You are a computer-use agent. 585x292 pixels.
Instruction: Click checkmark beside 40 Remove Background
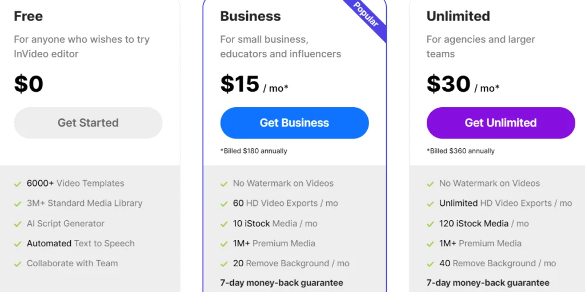coord(430,264)
